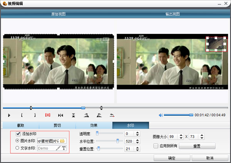The image size is (231, 163).
Task: Decrease image height 73 with down arrow
Action: click(202, 138)
